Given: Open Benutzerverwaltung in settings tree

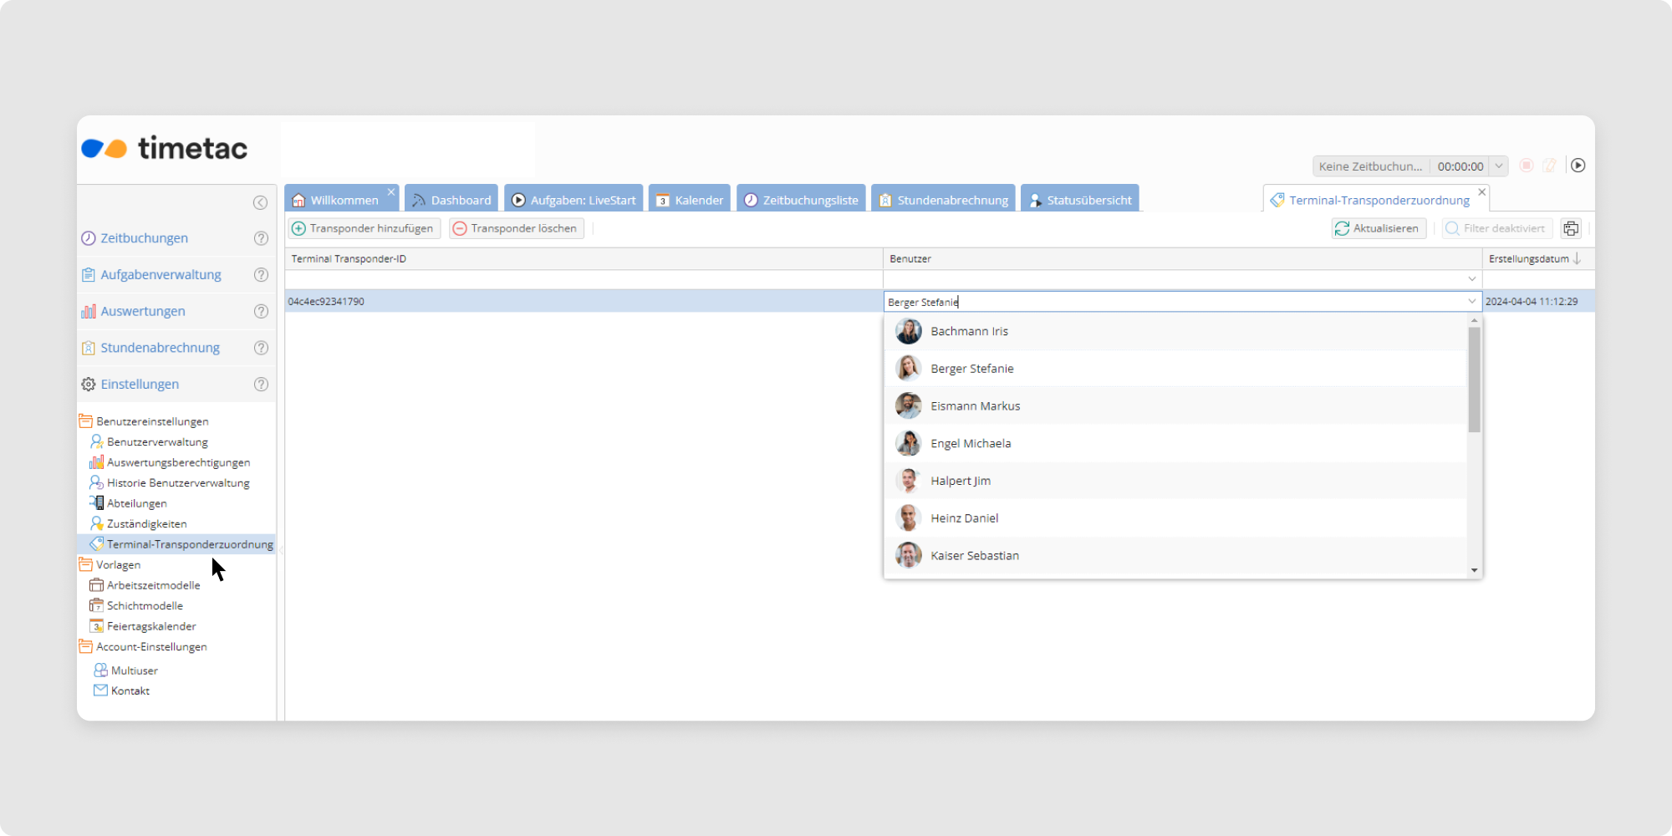Looking at the screenshot, I should [x=157, y=442].
